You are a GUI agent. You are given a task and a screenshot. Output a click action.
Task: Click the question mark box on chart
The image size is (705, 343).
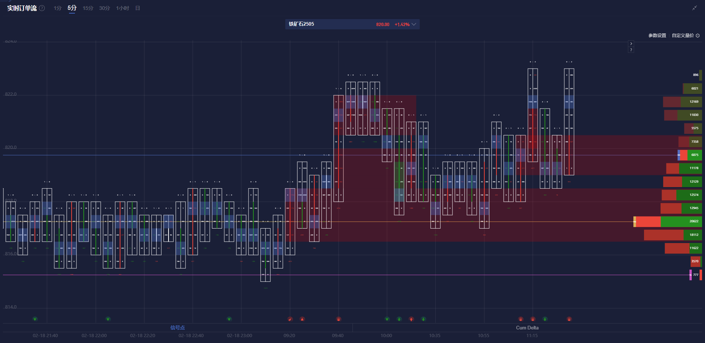[x=631, y=50]
